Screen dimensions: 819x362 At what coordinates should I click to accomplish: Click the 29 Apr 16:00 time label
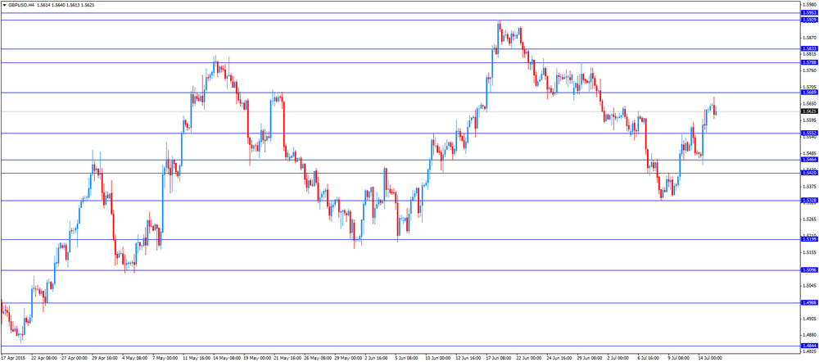coord(104,359)
